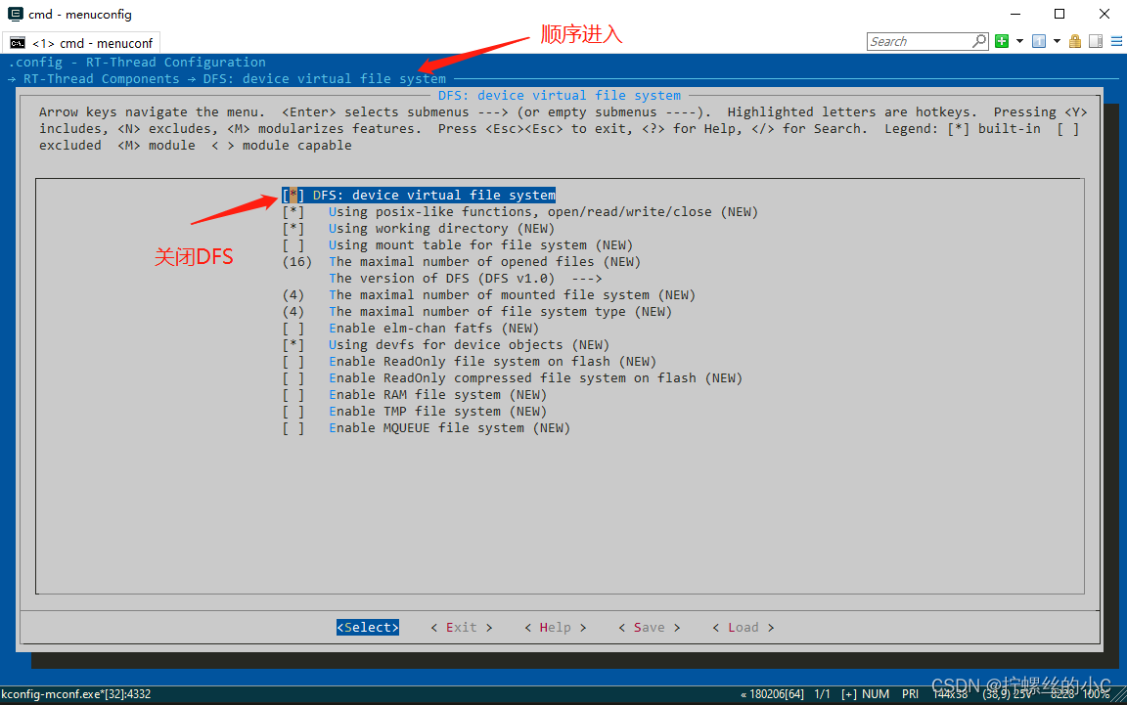Enable TMP file system option
The height and width of the screenshot is (705, 1127).
coord(415,411)
